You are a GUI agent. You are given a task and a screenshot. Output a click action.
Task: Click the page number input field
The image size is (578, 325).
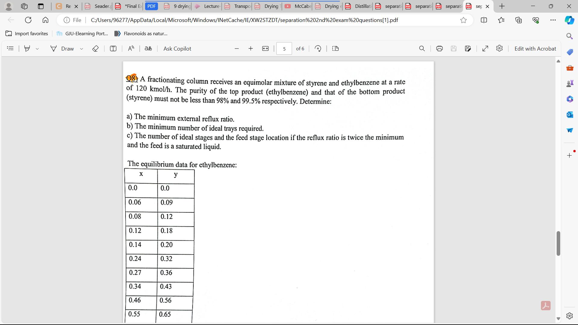click(x=284, y=48)
